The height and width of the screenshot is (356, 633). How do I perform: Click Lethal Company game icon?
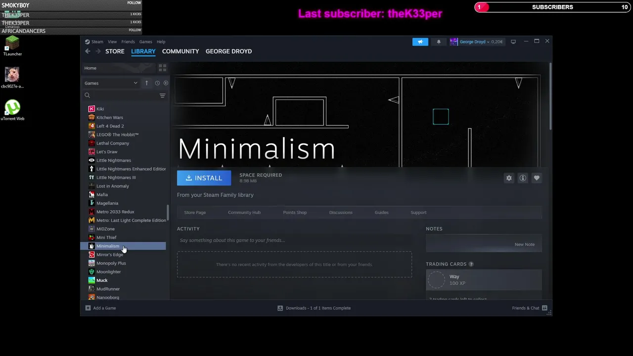click(x=91, y=143)
